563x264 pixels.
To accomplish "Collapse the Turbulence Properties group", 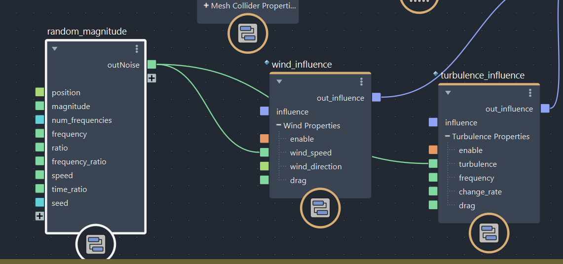I will pyautogui.click(x=448, y=136).
